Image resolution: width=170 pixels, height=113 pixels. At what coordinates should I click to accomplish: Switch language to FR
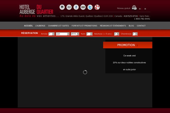pyautogui.click(x=140, y=9)
